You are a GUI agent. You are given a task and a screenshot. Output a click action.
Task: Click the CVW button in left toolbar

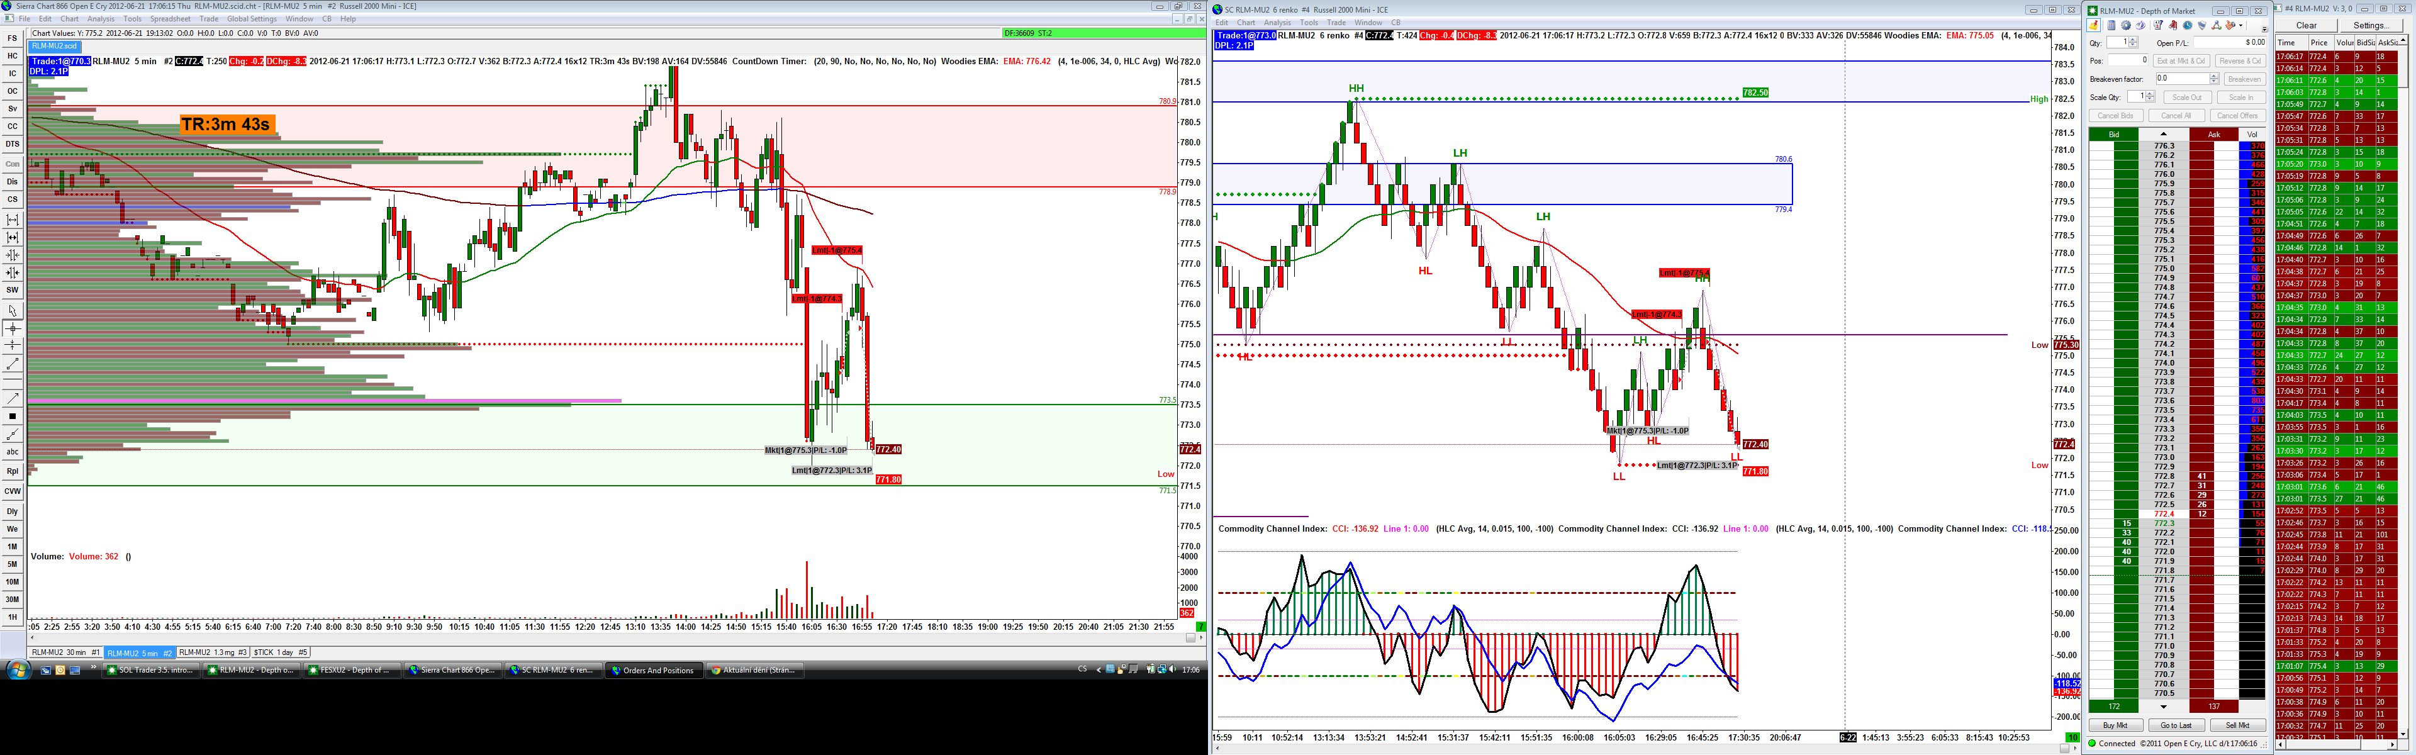point(12,491)
